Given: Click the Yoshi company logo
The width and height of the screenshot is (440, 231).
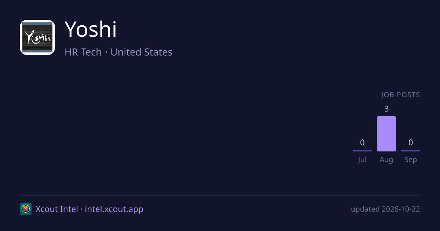Looking at the screenshot, I should tap(37, 37).
